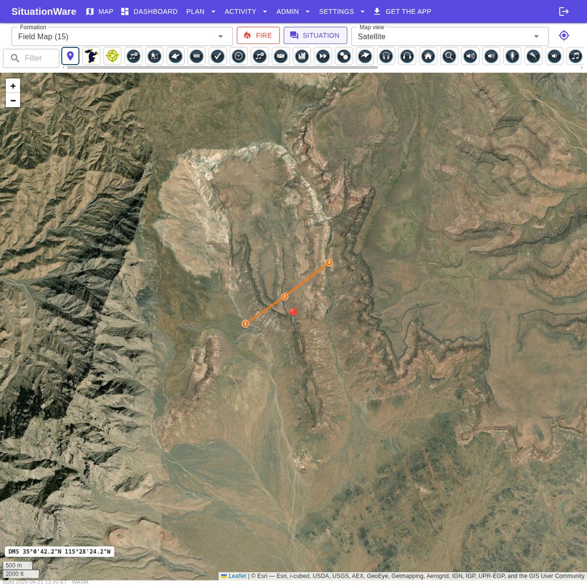This screenshot has width=587, height=588.
Task: Click the equalizer bars icon
Action: [x=302, y=56]
